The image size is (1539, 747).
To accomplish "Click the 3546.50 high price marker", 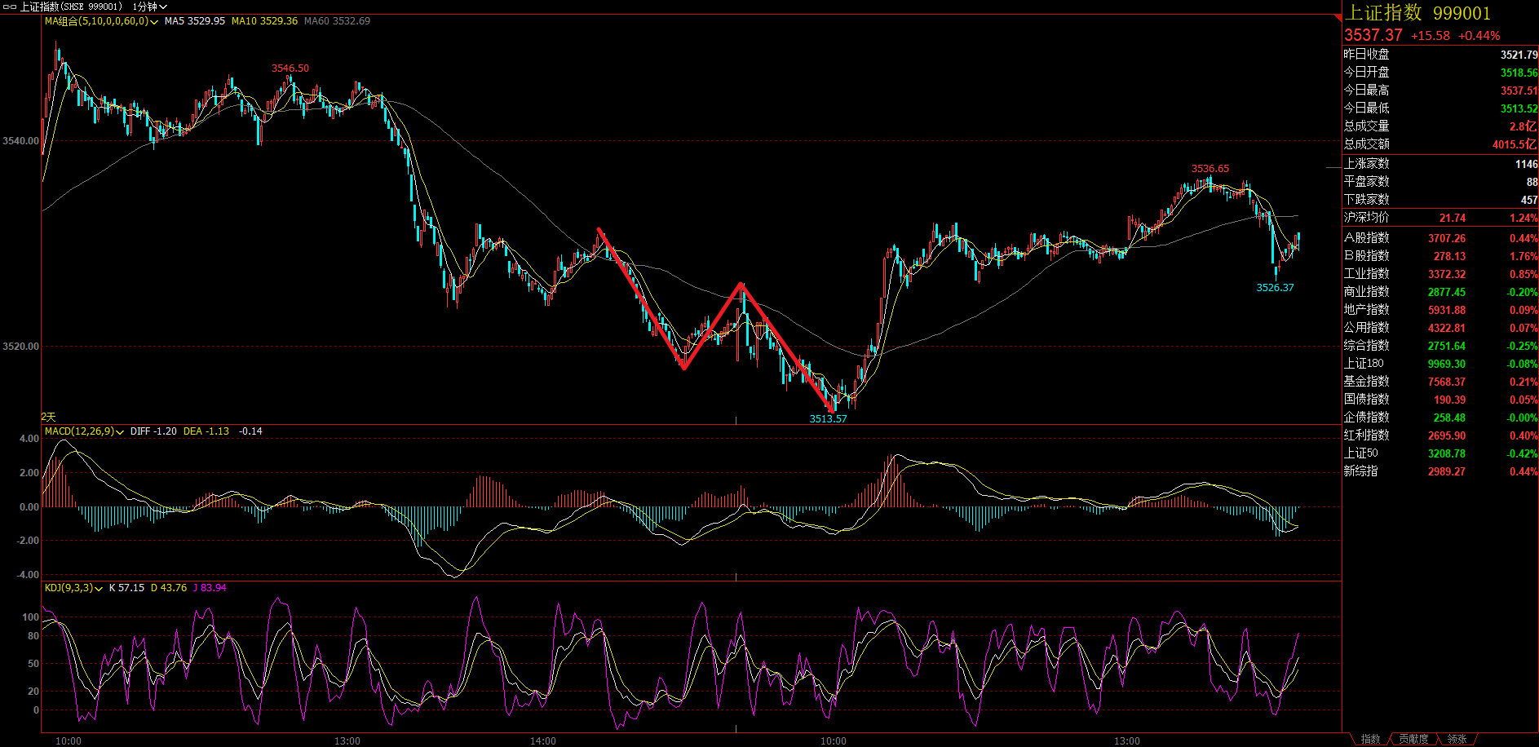I will [290, 69].
